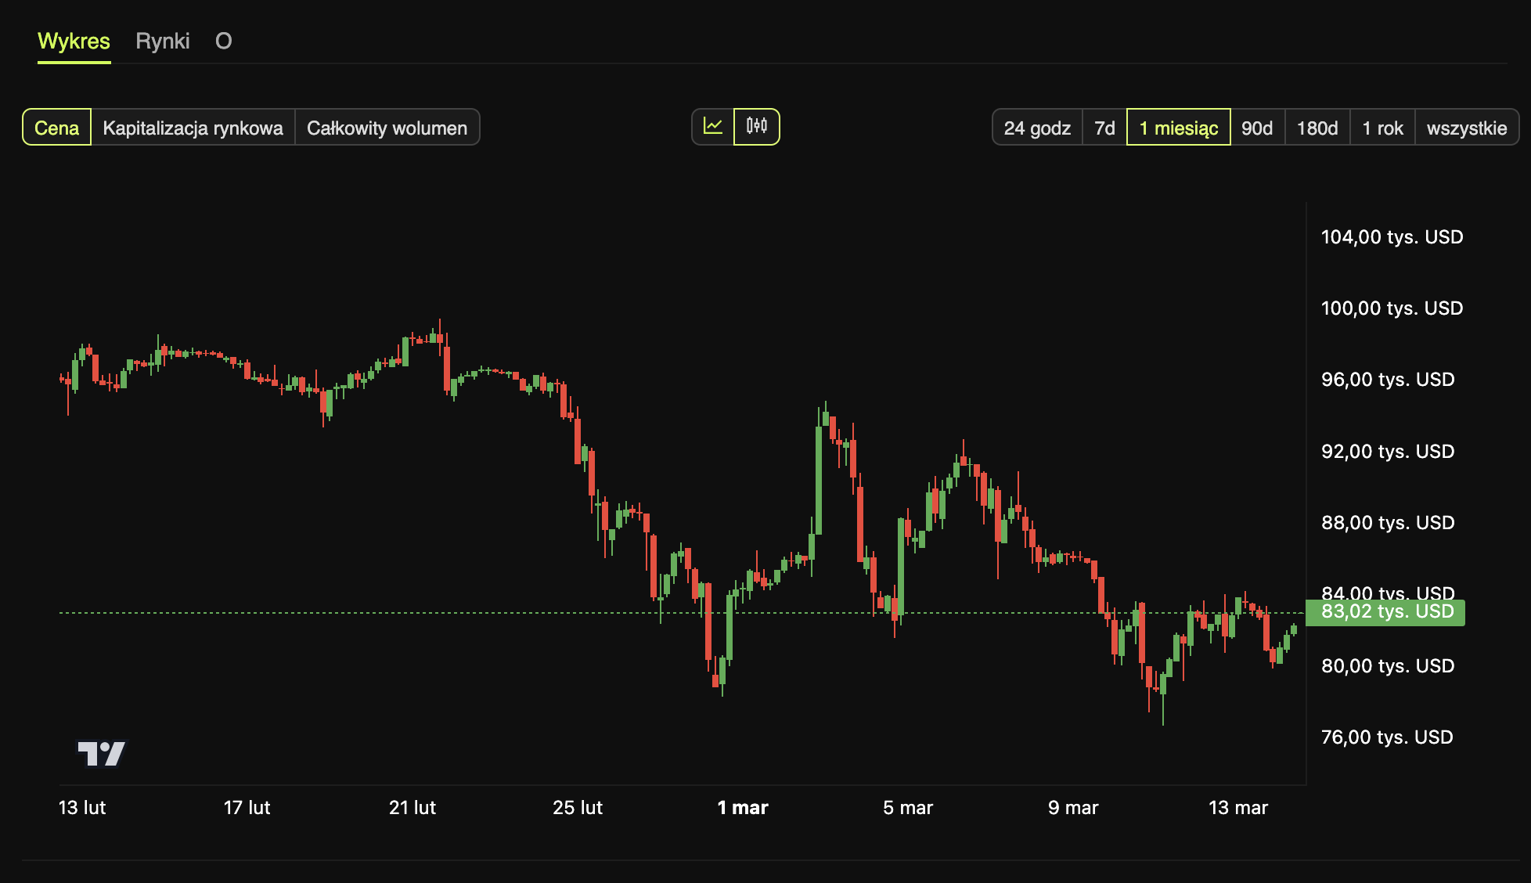Select 1 rok time range

click(x=1382, y=128)
